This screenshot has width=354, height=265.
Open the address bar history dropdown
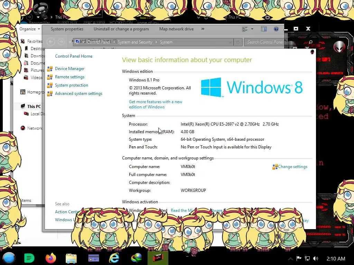coord(230,42)
